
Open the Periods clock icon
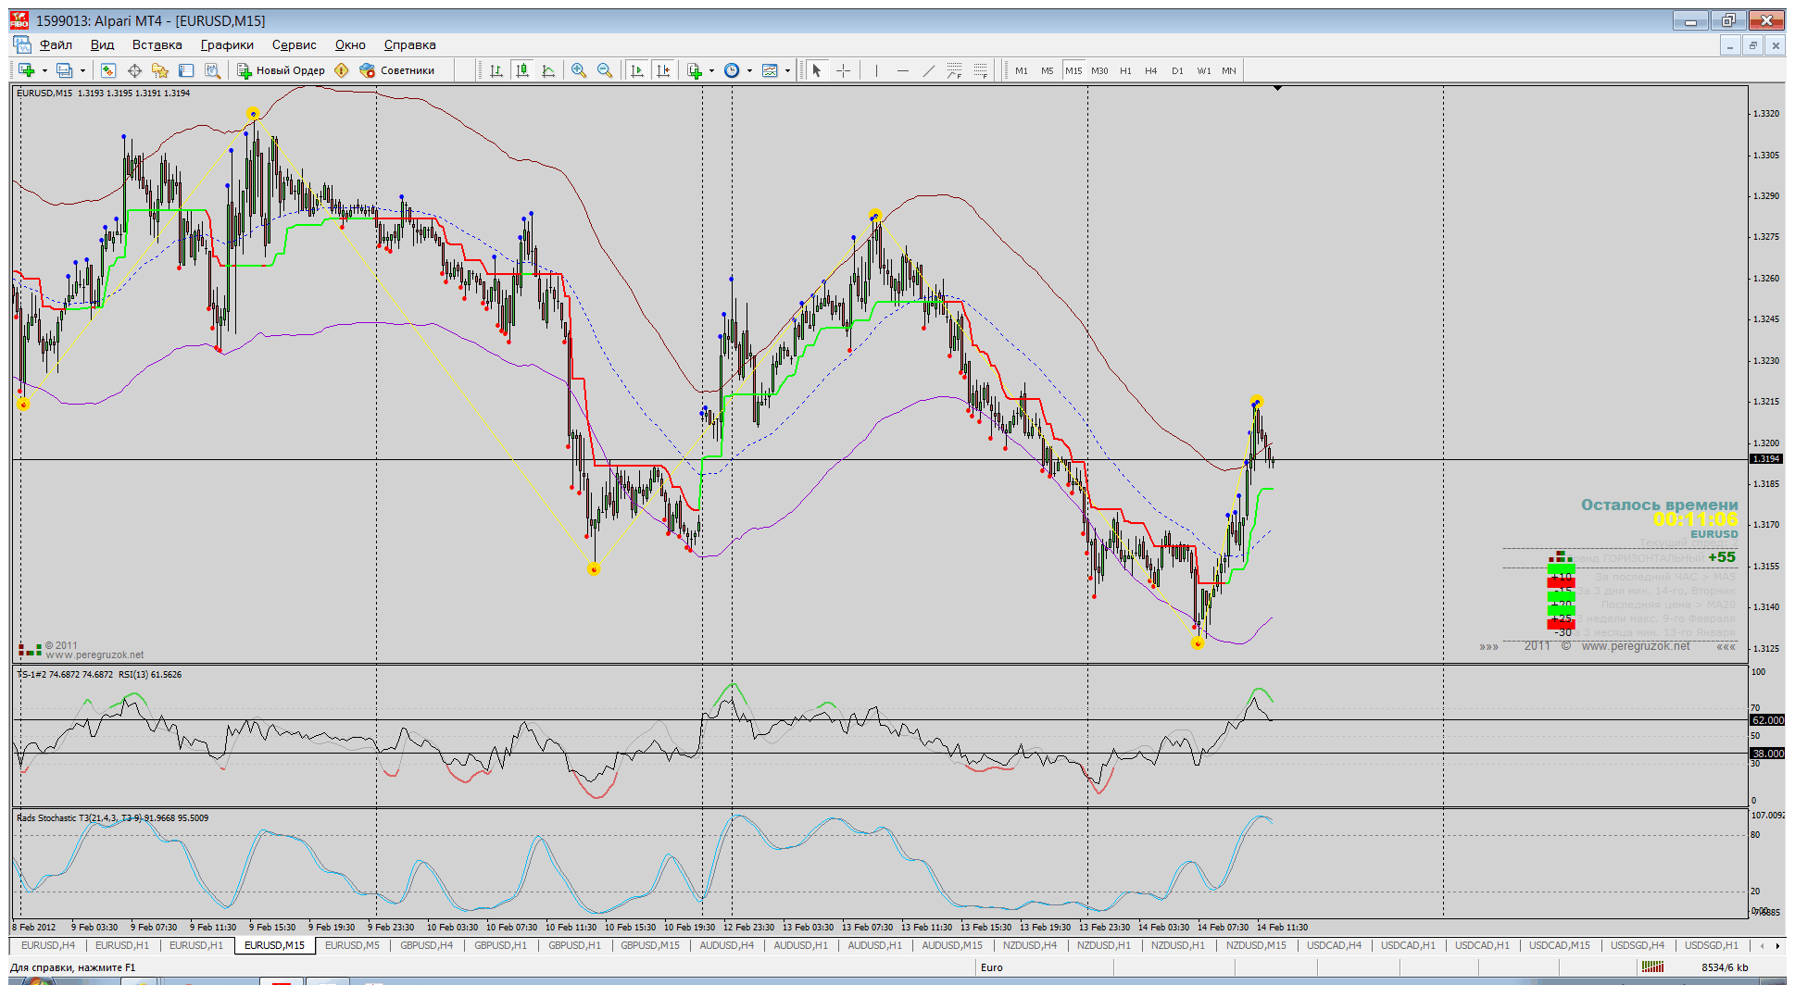(732, 70)
